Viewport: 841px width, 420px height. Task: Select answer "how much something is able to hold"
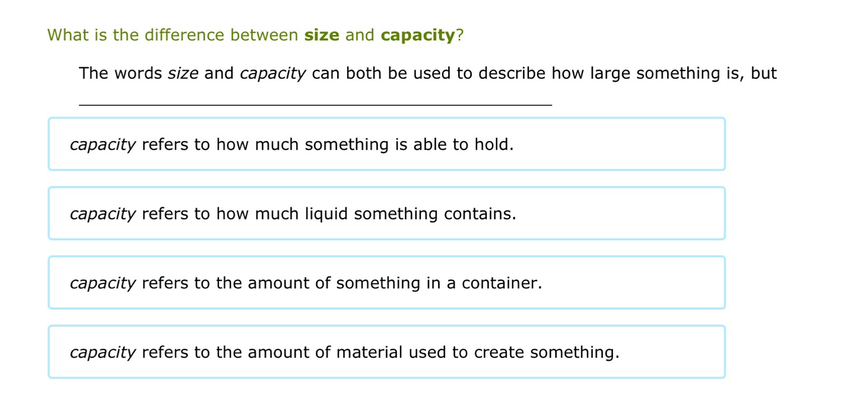[x=386, y=144]
